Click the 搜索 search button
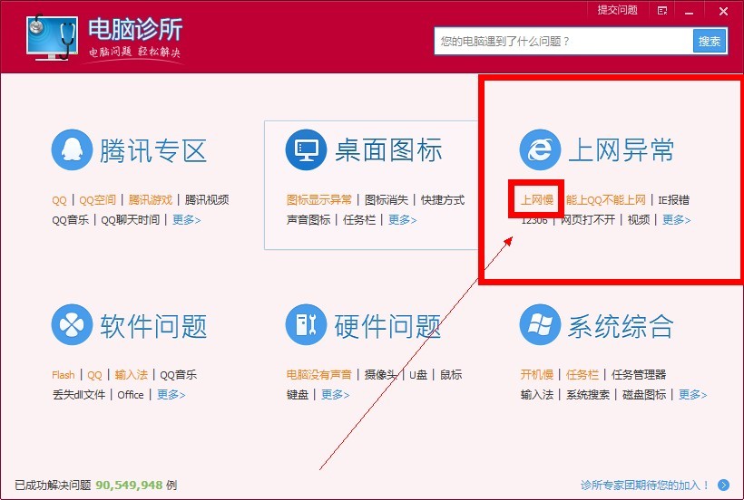Viewport: 744px width, 500px height. pyautogui.click(x=710, y=41)
